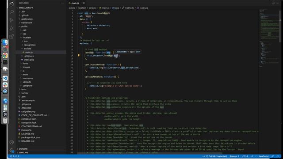Open the Extensions view

click(x=11, y=36)
